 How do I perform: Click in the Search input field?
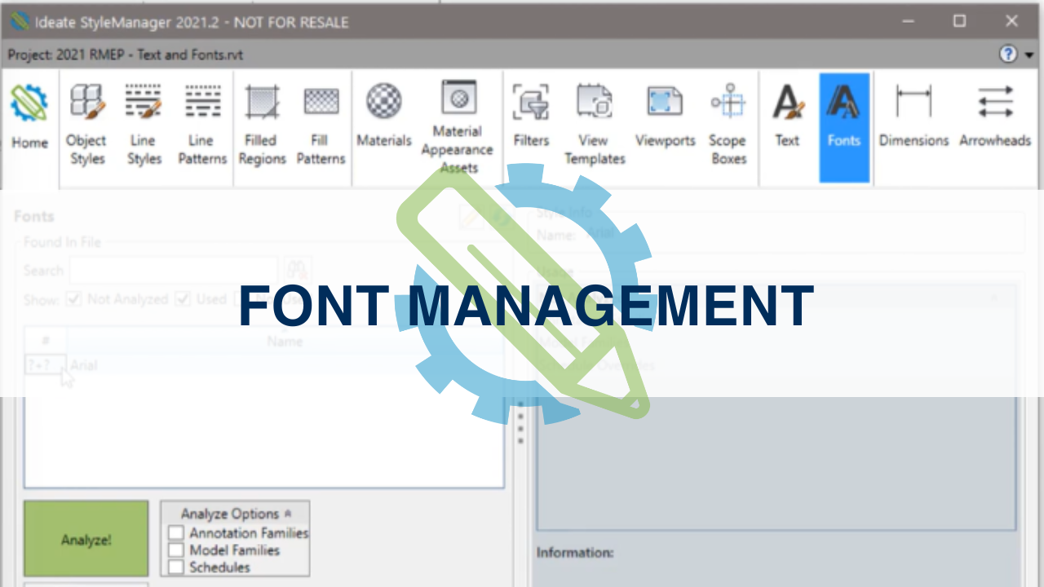click(174, 270)
